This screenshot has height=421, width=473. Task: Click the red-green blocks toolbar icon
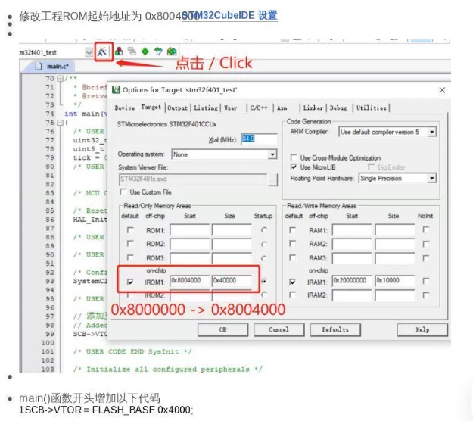[120, 51]
